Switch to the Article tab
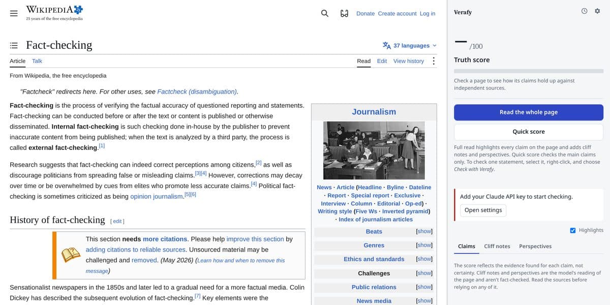 coord(18,61)
